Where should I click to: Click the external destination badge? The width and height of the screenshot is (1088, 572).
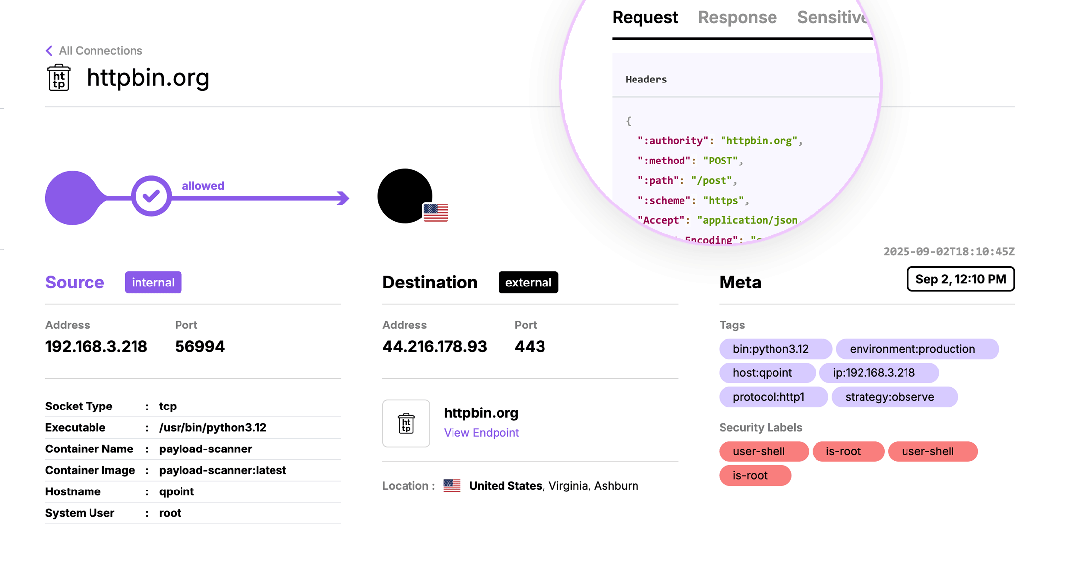[528, 283]
